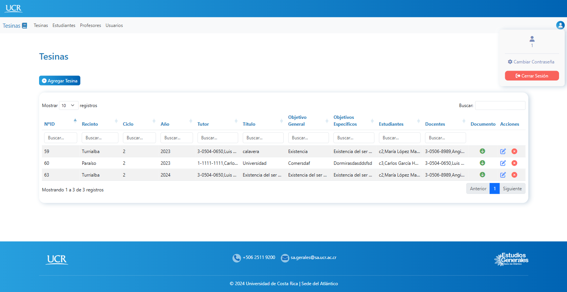Image resolution: width=567 pixels, height=292 pixels.
Task: Select the 'Paraíso' recinto cell
Action: [100, 163]
